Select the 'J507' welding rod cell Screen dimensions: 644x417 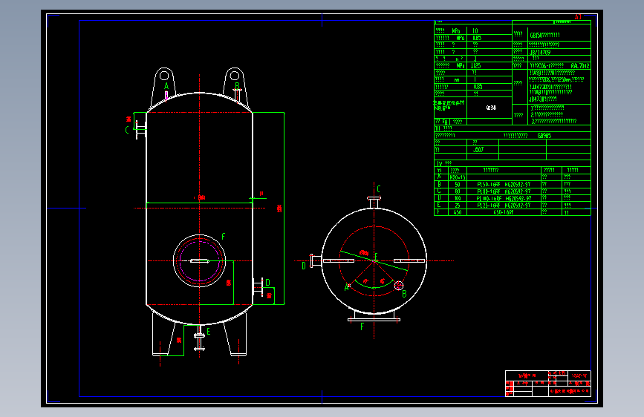point(478,150)
